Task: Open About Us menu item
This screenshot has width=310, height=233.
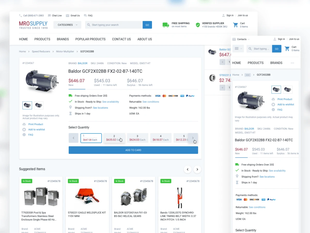Action: (x=145, y=39)
